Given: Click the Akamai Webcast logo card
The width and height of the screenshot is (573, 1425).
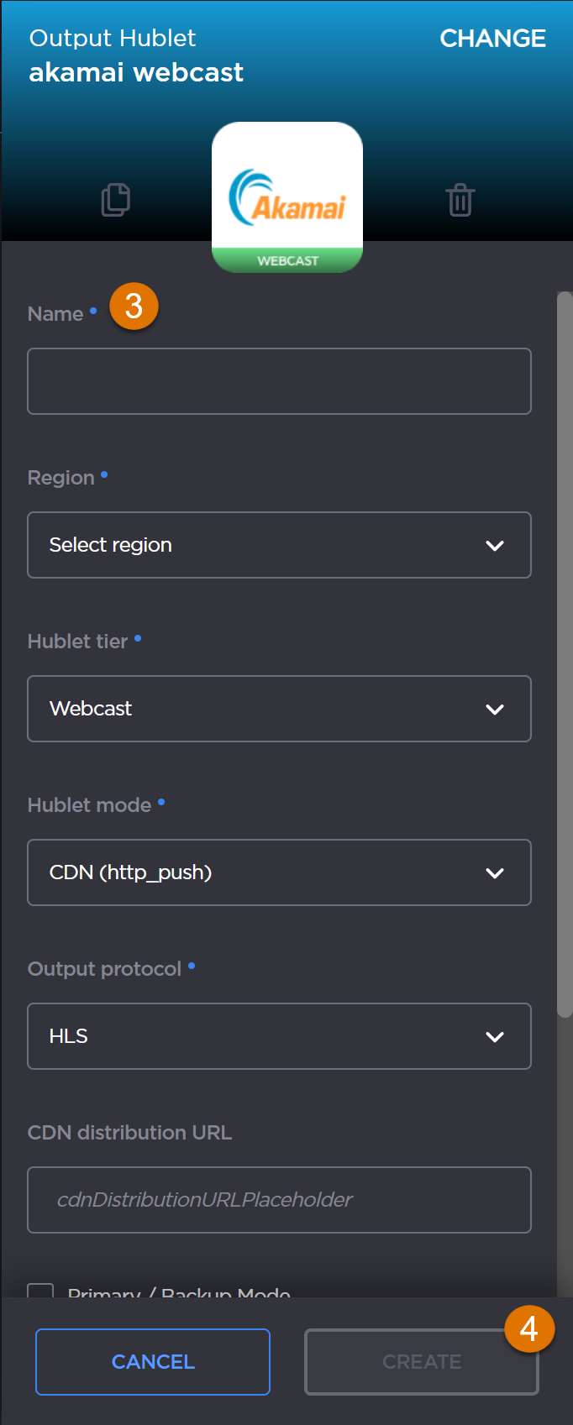Looking at the screenshot, I should click(x=286, y=195).
